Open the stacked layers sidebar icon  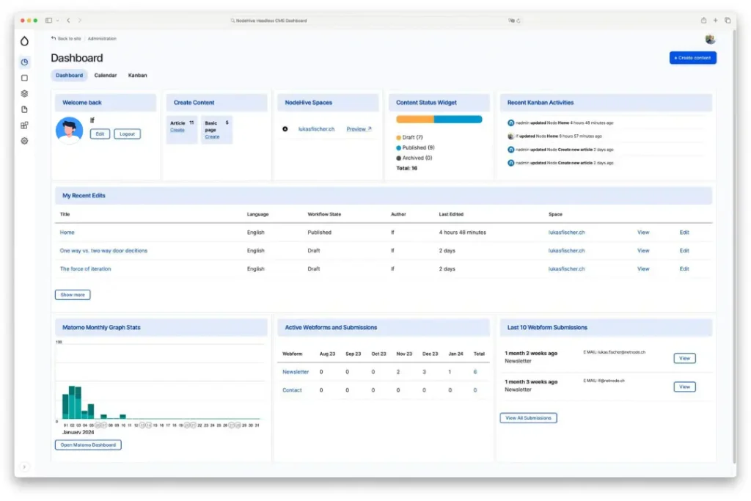(x=24, y=94)
